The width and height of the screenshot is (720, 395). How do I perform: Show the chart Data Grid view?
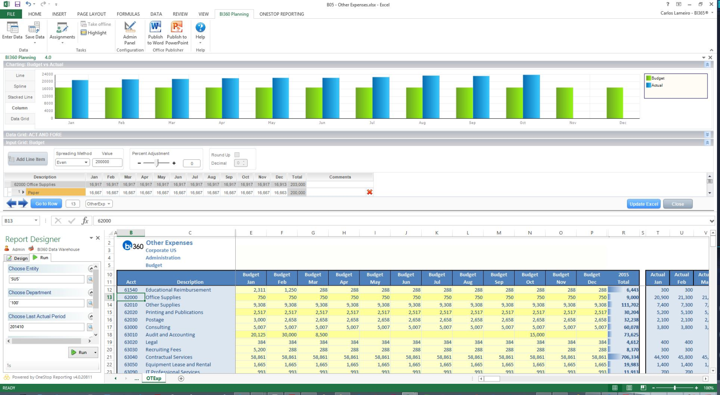pos(20,119)
